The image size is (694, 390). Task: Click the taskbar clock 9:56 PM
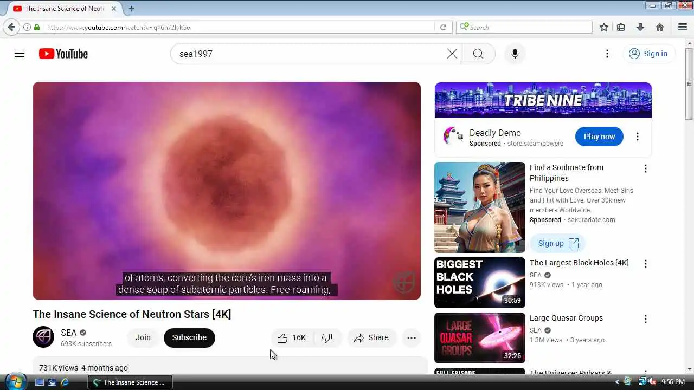673,382
